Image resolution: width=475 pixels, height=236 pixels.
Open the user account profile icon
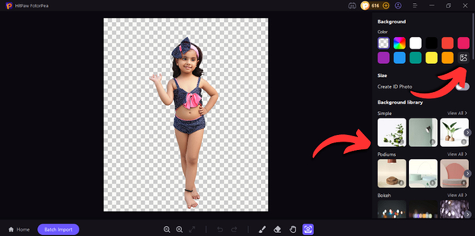tap(398, 6)
